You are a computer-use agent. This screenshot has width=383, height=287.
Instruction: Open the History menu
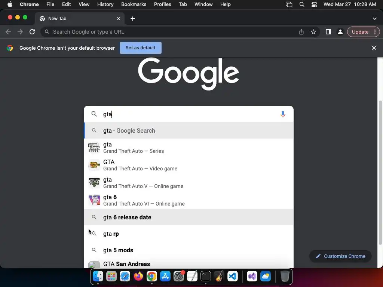105,4
